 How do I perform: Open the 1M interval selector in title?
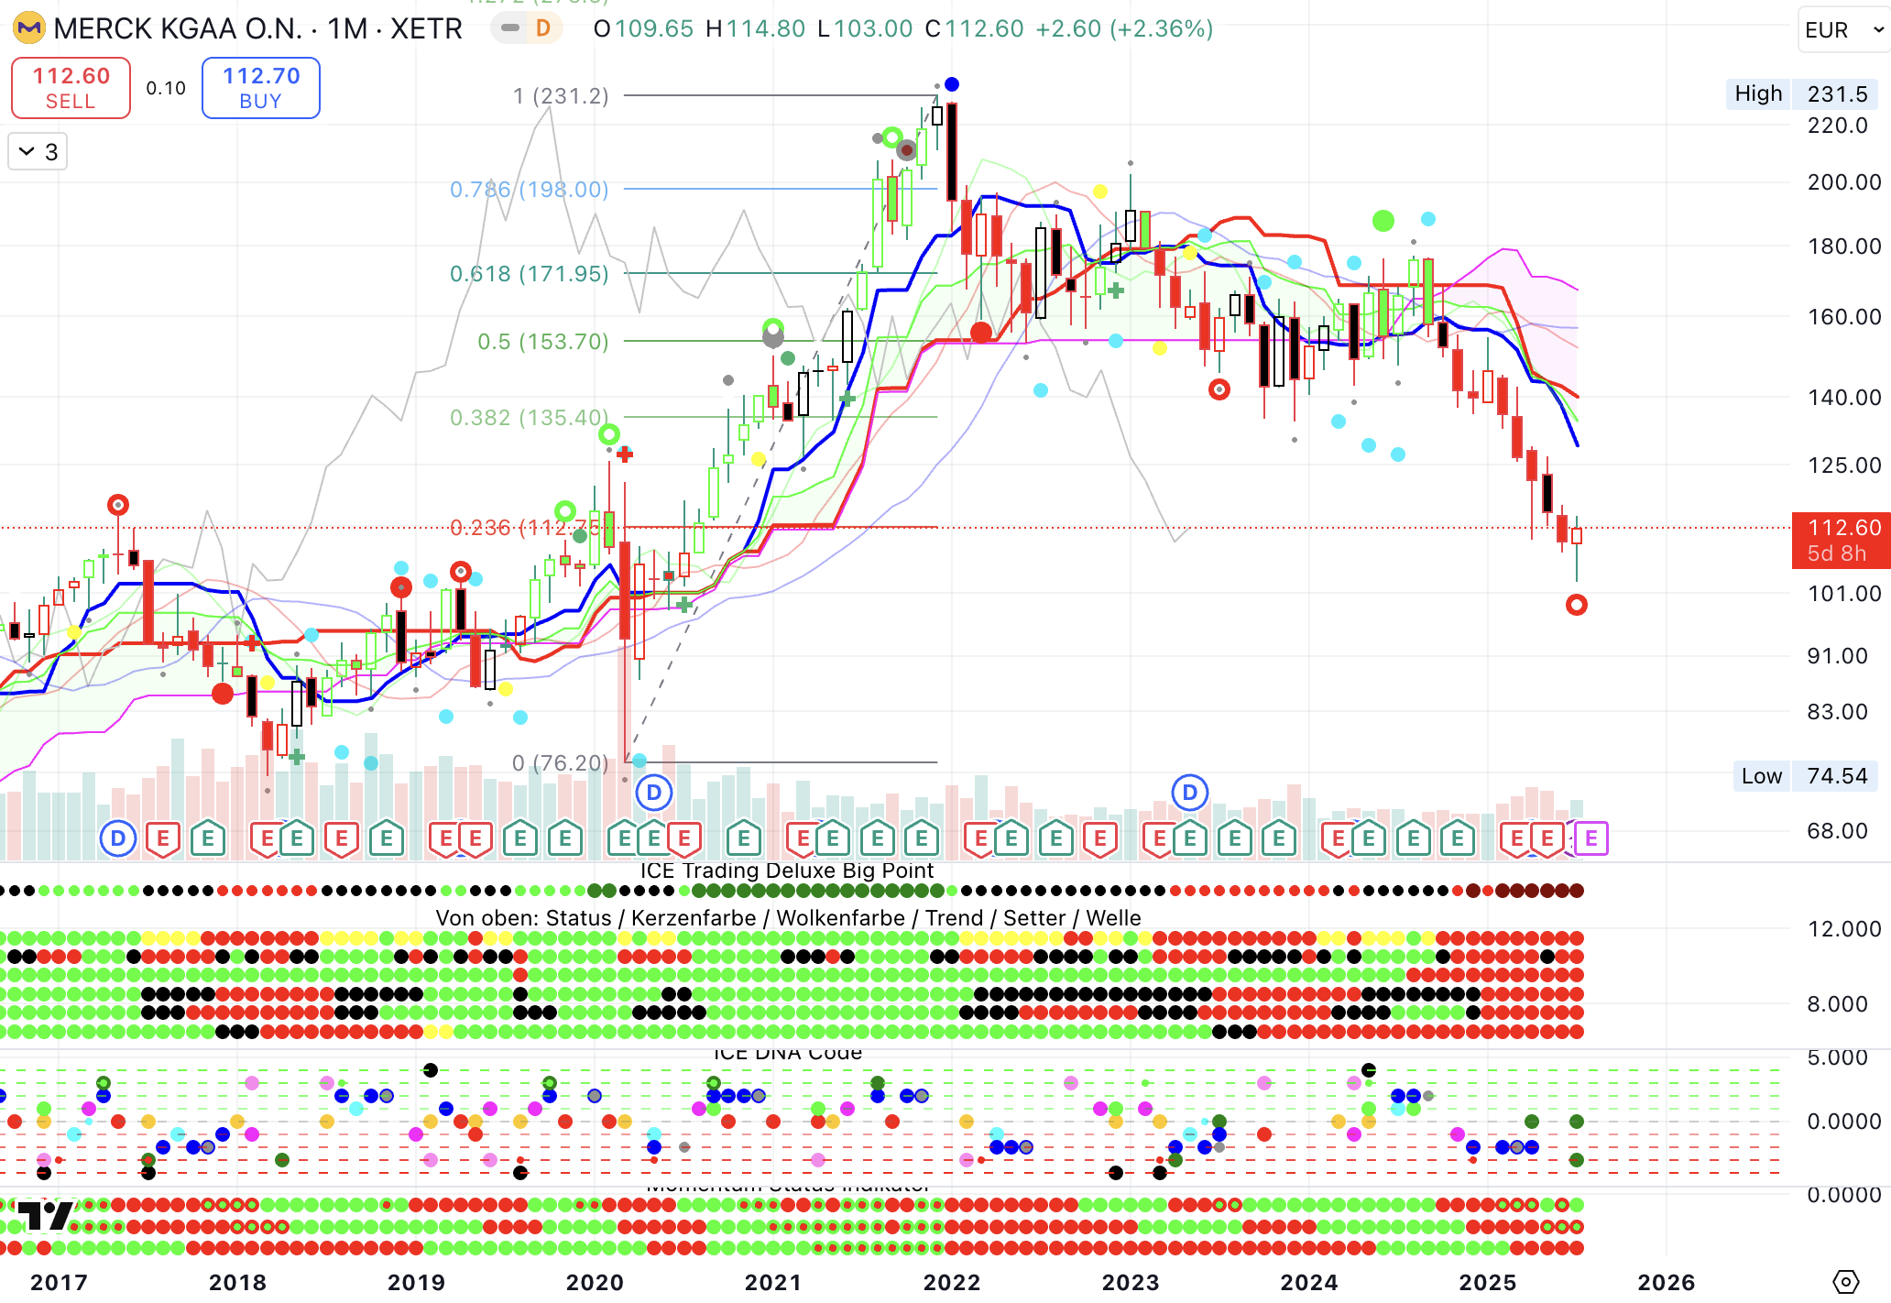[347, 28]
